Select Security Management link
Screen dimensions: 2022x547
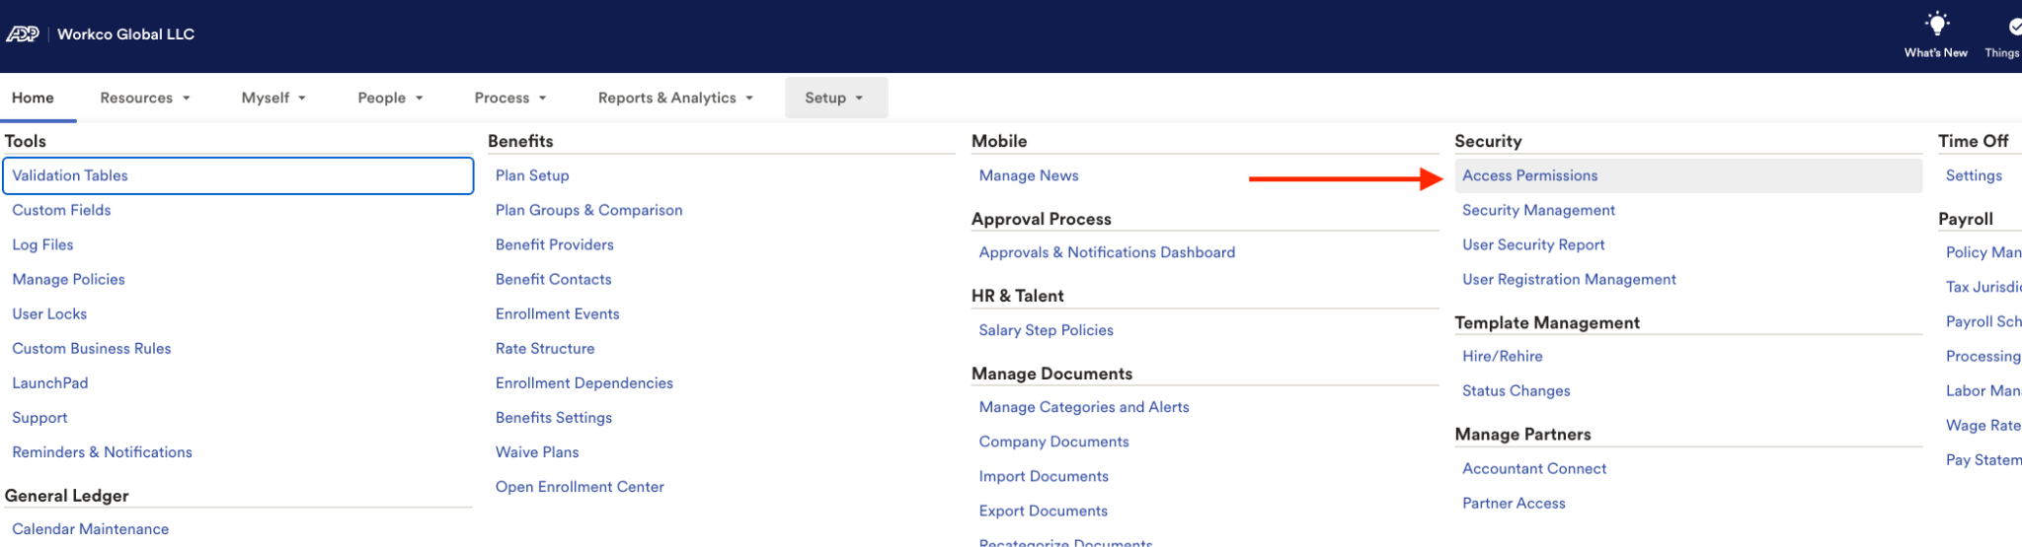pyautogui.click(x=1538, y=210)
